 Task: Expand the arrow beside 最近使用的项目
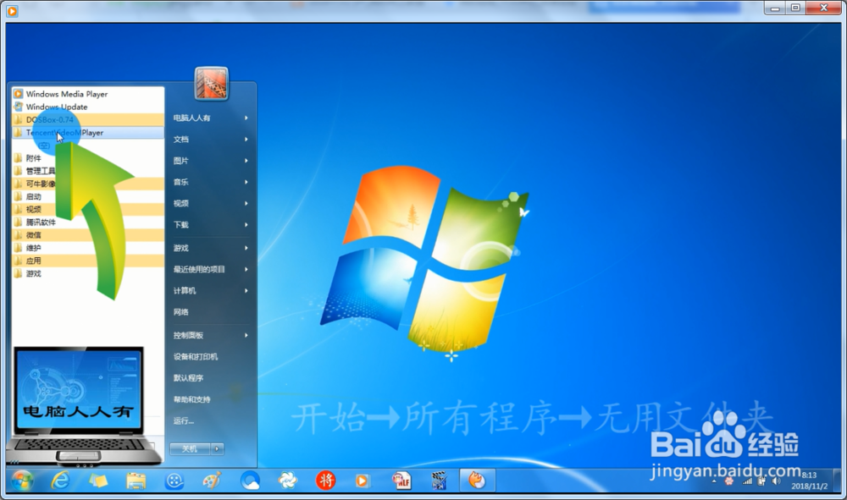246,269
